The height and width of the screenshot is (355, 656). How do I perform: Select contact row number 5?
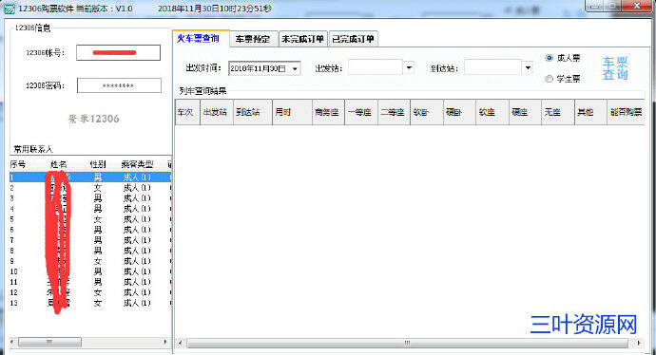pyautogui.click(x=90, y=219)
